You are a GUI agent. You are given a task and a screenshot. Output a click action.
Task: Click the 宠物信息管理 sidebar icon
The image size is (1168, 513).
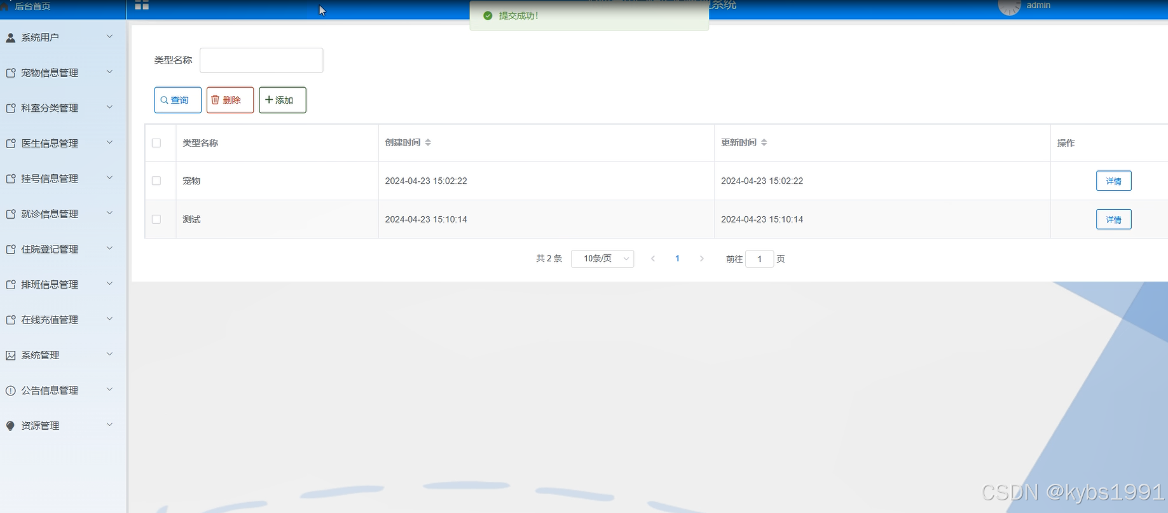pyautogui.click(x=10, y=73)
